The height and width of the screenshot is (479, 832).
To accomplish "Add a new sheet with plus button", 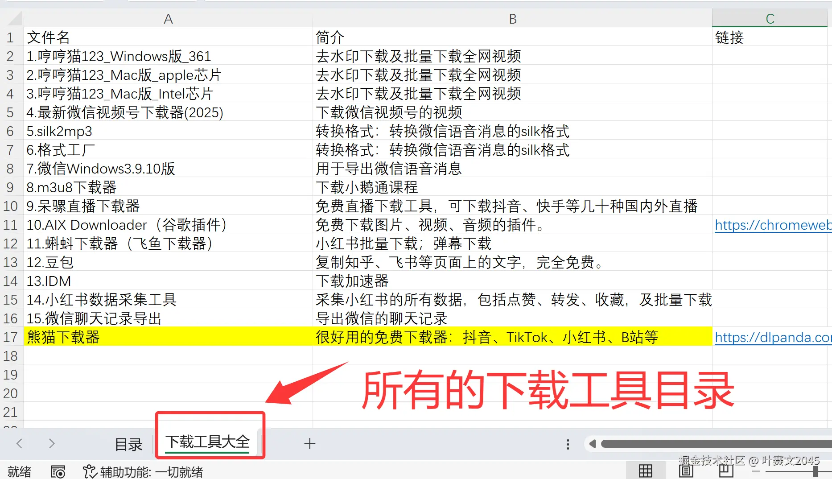I will coord(309,444).
